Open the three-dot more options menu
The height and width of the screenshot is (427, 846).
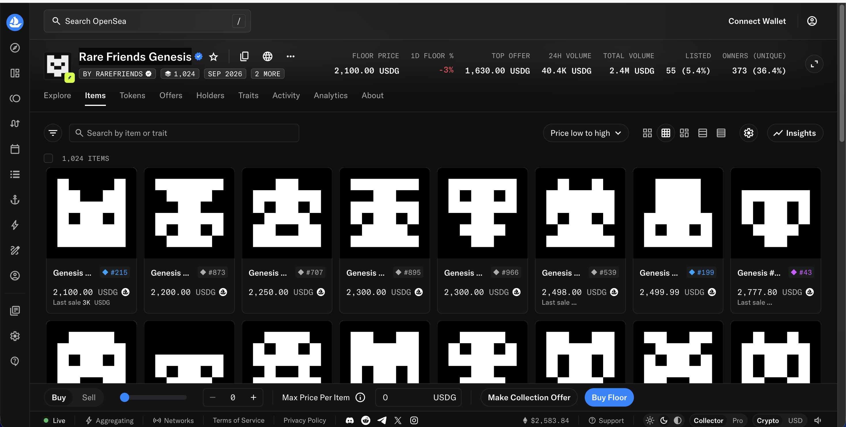tap(290, 56)
